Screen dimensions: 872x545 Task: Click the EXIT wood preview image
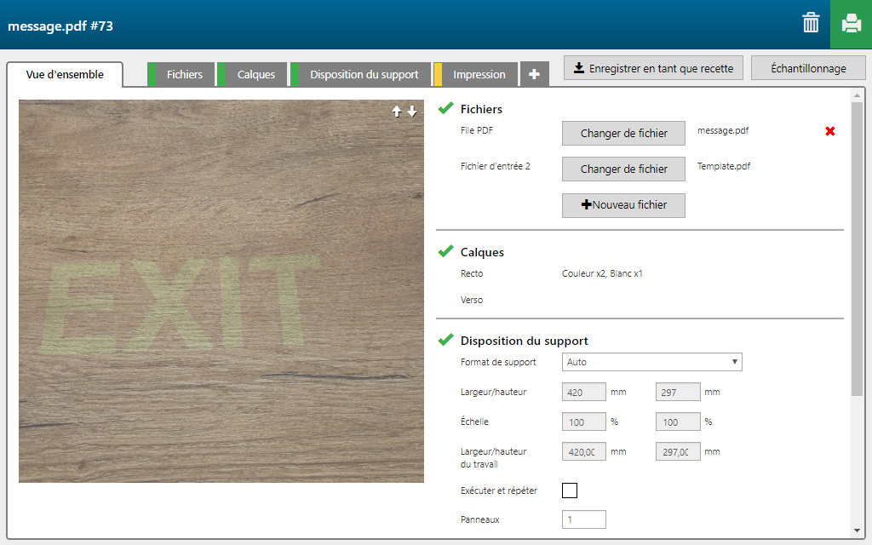pyautogui.click(x=221, y=291)
